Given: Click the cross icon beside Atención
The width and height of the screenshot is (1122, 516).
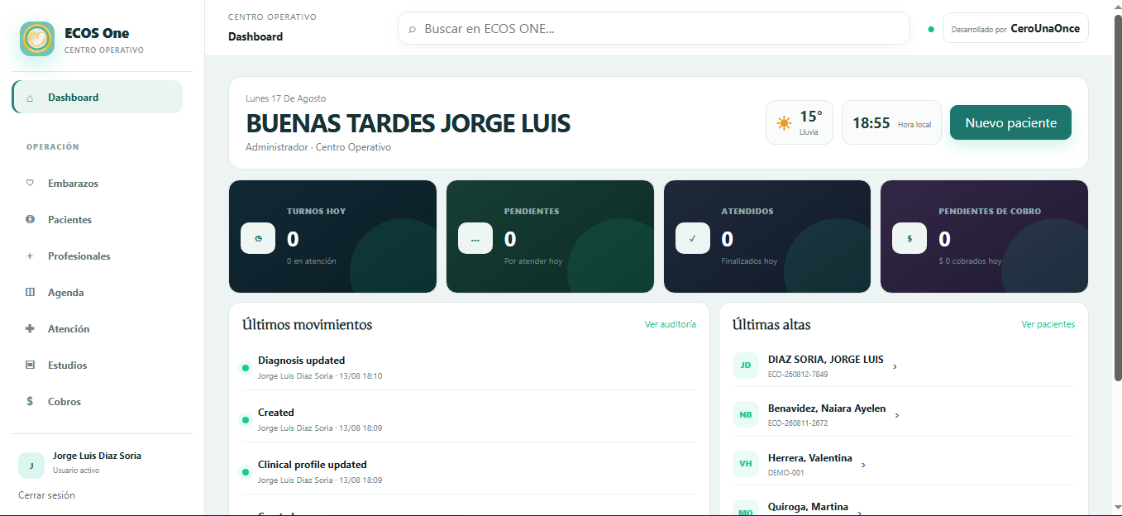Looking at the screenshot, I should (30, 328).
